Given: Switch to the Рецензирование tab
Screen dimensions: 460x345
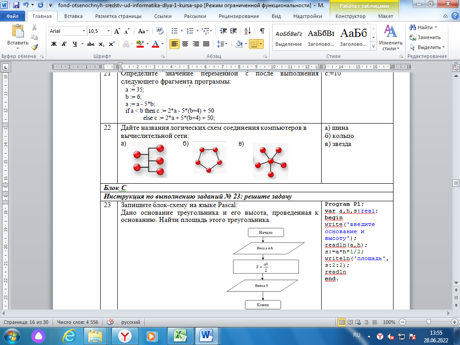Looking at the screenshot, I should tap(239, 17).
